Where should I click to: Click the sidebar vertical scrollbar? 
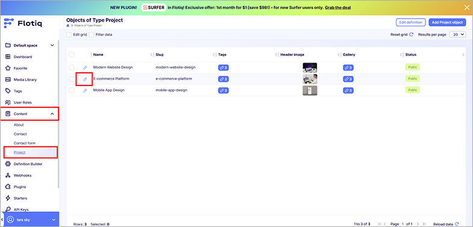(58, 115)
